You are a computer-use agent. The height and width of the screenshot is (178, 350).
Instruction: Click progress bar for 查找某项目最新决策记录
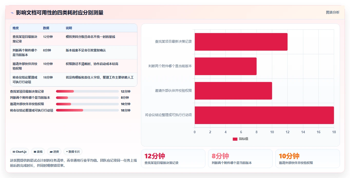[87, 91]
